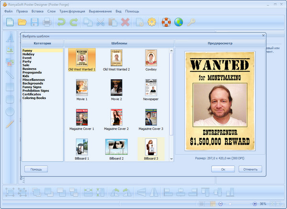287x209 pixels.
Task: Click the New document icon in toolbar
Action: (10, 21)
